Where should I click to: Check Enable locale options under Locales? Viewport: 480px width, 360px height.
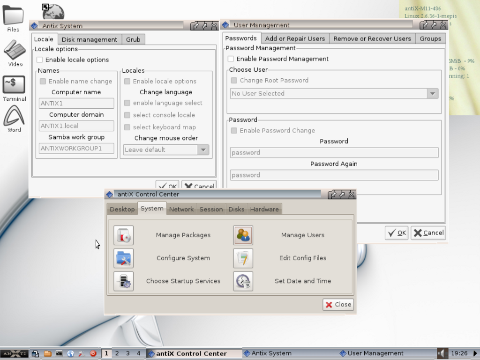[127, 81]
